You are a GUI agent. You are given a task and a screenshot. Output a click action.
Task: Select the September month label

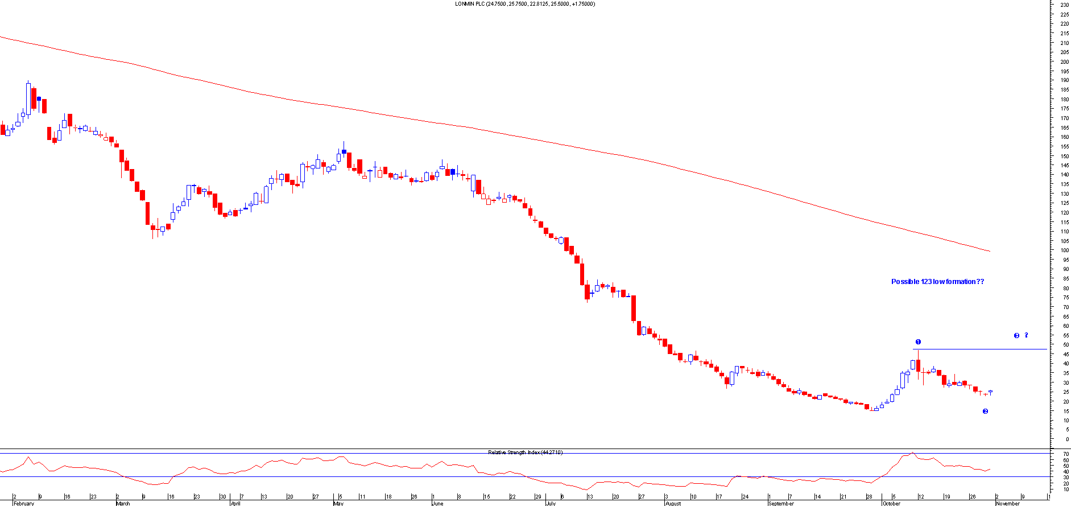780,503
